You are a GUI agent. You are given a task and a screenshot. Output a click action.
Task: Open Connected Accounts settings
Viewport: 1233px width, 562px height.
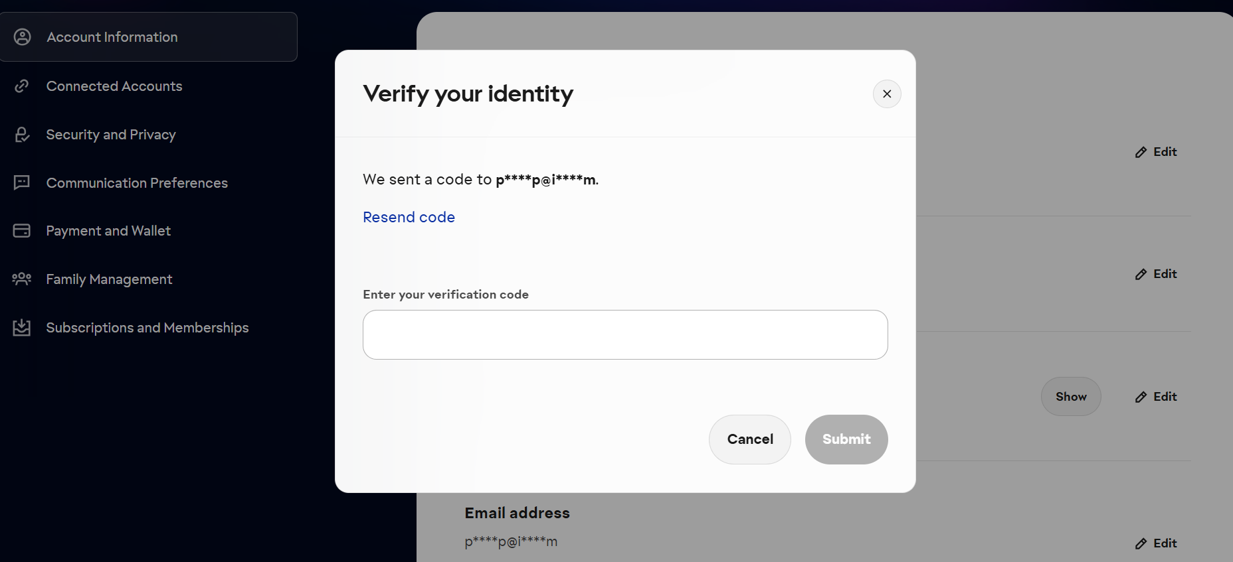tap(114, 86)
